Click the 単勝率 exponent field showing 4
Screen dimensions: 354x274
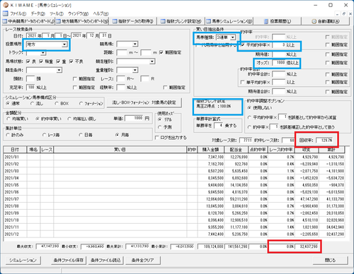pyautogui.click(x=219, y=125)
